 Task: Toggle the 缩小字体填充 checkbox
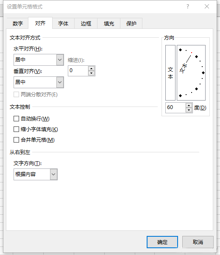click(x=16, y=129)
